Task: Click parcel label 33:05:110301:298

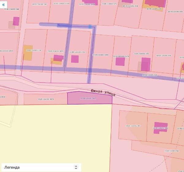Action: click(x=12, y=9)
